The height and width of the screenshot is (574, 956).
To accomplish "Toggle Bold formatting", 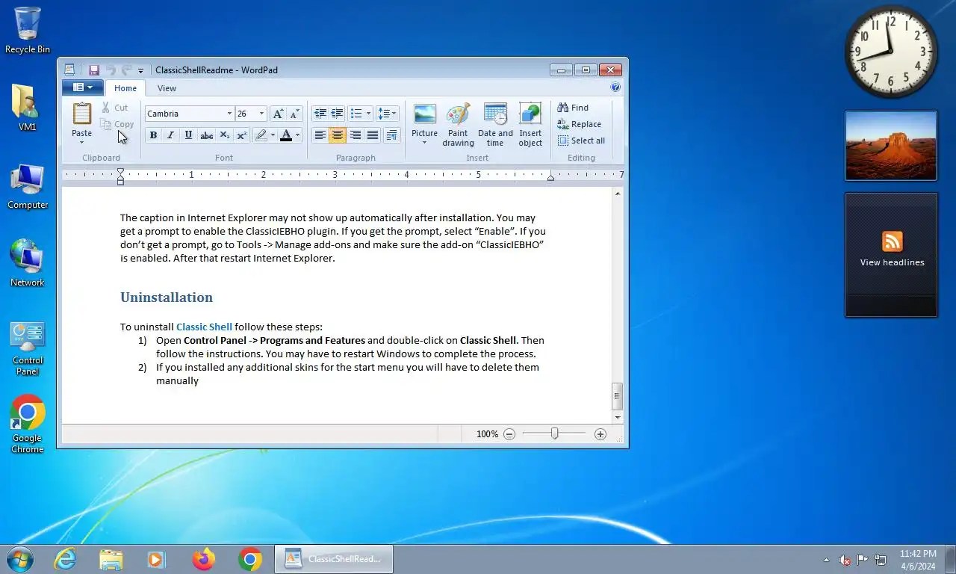I will click(153, 135).
